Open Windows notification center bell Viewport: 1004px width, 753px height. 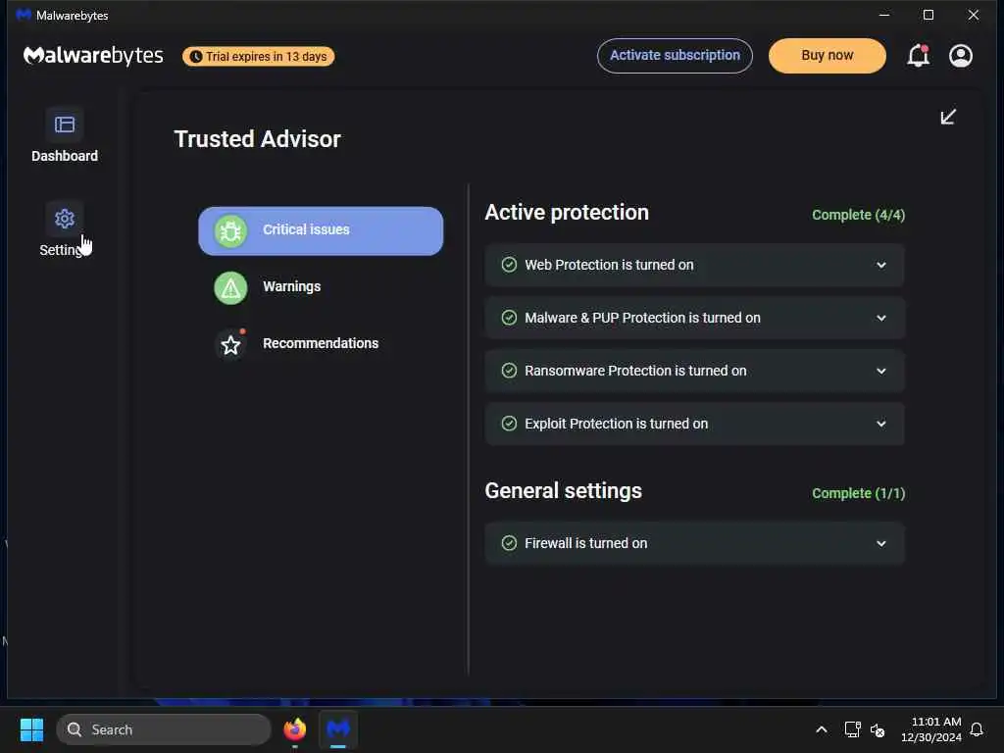coord(977,729)
